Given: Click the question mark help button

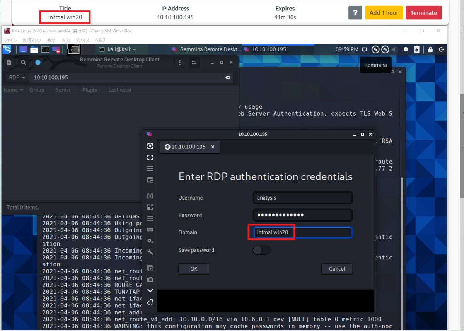Looking at the screenshot, I should (x=355, y=13).
